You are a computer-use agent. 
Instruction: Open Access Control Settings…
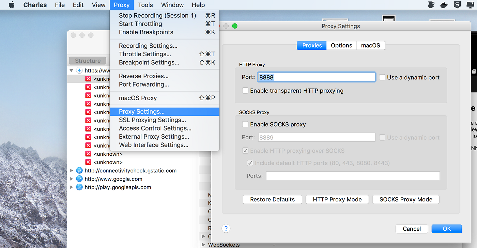tap(165, 128)
